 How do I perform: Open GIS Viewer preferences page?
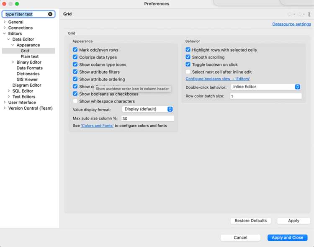point(27,80)
